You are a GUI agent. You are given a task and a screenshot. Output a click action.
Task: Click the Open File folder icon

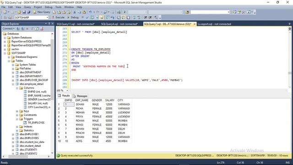(19, 12)
